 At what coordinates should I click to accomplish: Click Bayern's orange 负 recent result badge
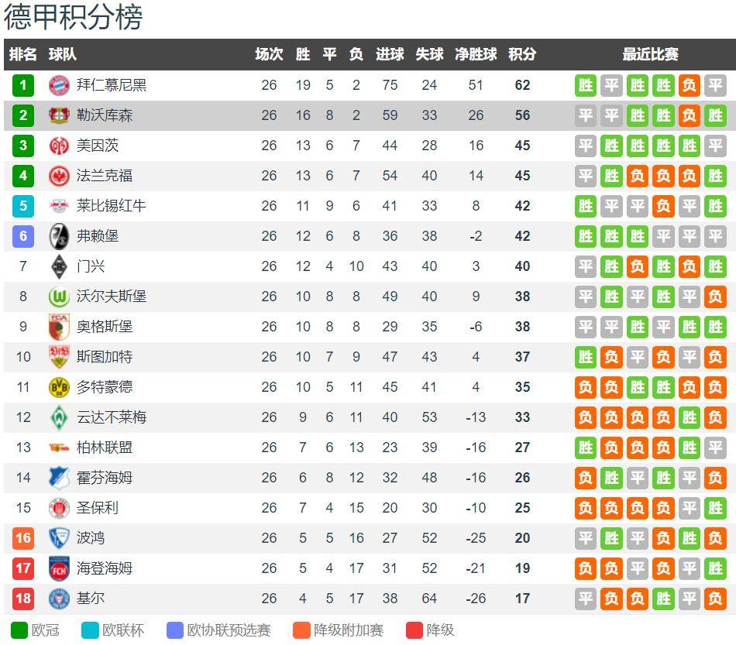[x=689, y=85]
